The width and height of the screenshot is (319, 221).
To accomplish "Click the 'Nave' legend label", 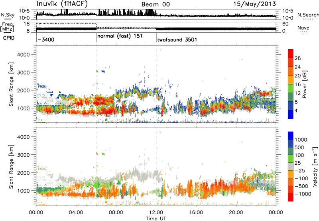I will (x=303, y=28).
